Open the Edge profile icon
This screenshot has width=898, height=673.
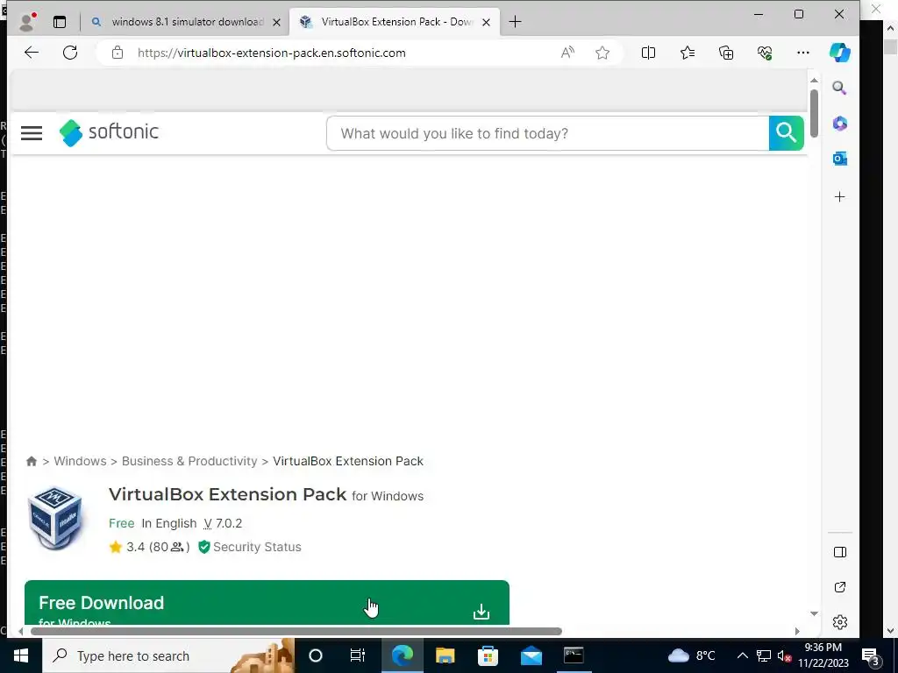coord(26,22)
